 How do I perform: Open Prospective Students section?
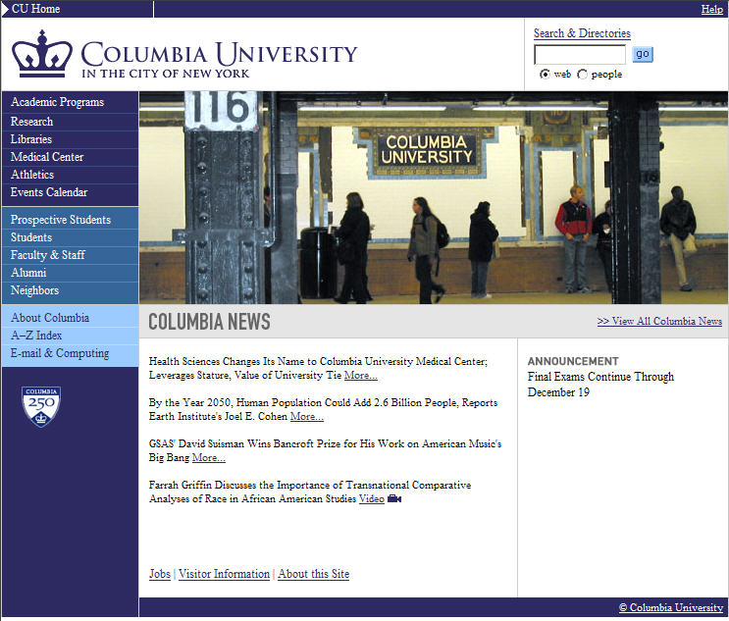click(61, 220)
